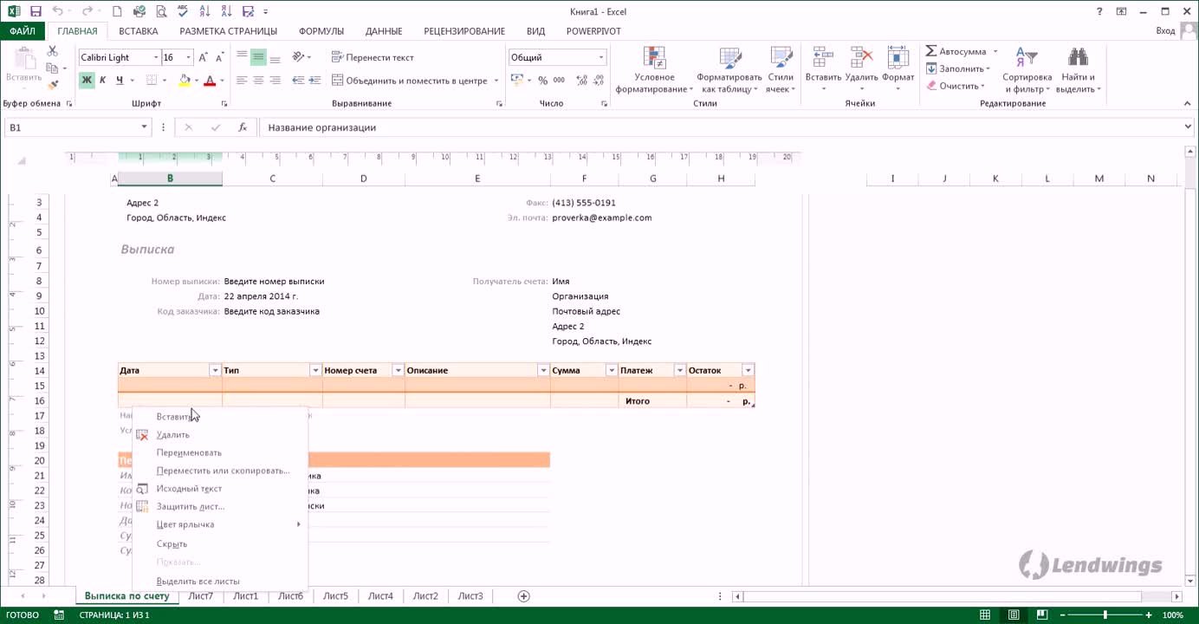Open "Найти и выделить"
Image resolution: width=1199 pixels, height=624 pixels.
1078,70
